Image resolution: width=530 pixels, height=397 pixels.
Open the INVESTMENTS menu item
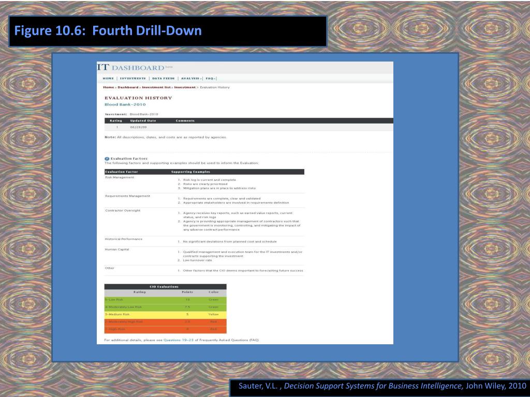[x=133, y=79]
